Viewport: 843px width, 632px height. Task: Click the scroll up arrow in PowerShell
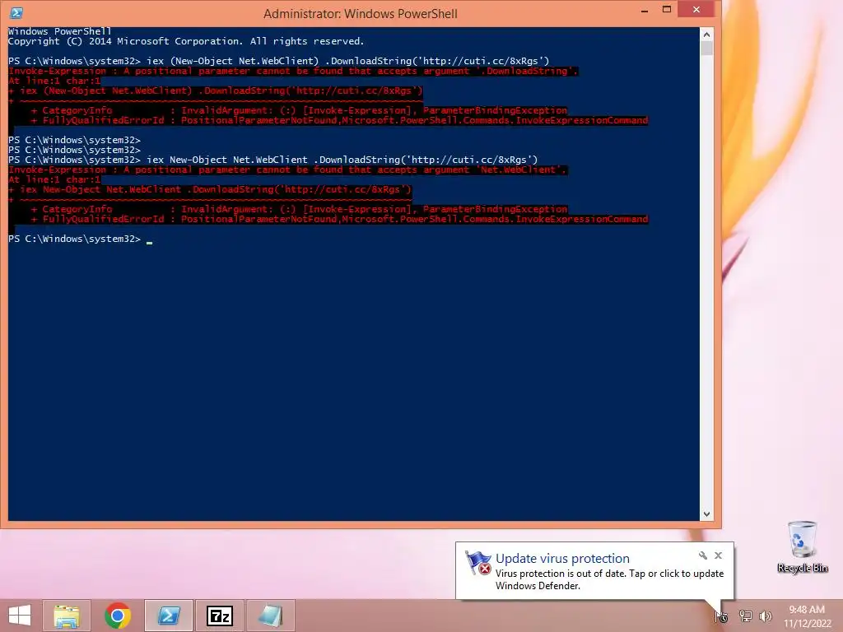pyautogui.click(x=706, y=35)
